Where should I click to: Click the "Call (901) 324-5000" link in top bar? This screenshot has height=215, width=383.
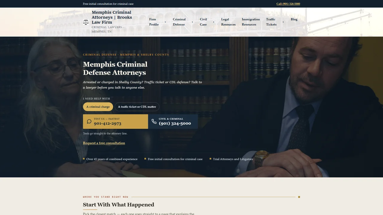pos(288,4)
